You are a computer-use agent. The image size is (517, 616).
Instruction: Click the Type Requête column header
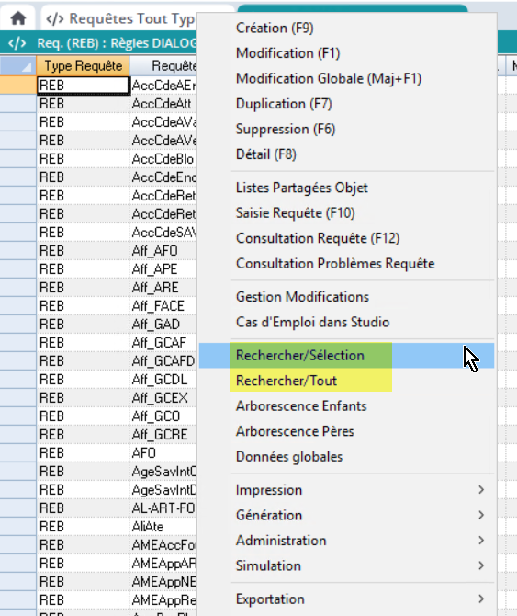click(83, 65)
